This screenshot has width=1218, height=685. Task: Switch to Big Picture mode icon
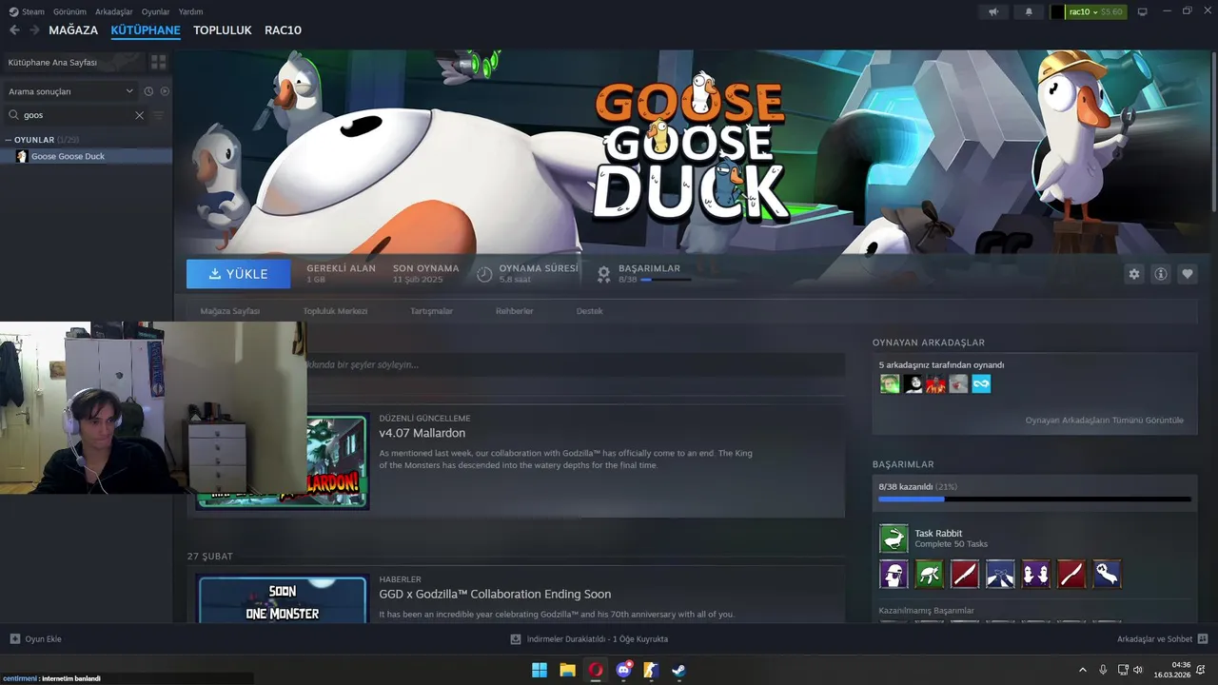point(1143,11)
